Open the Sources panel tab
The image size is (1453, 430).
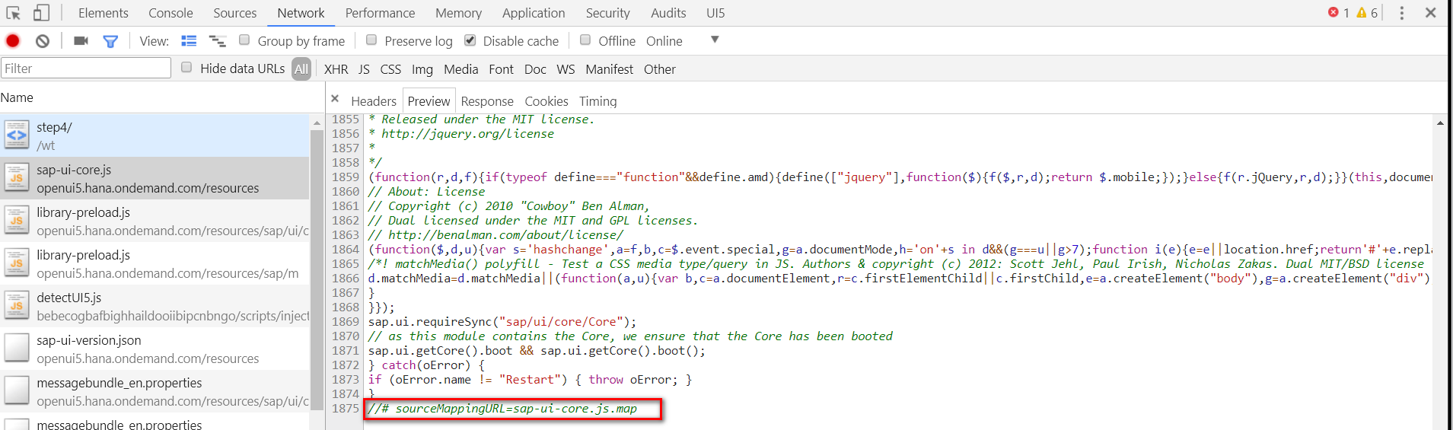[235, 13]
